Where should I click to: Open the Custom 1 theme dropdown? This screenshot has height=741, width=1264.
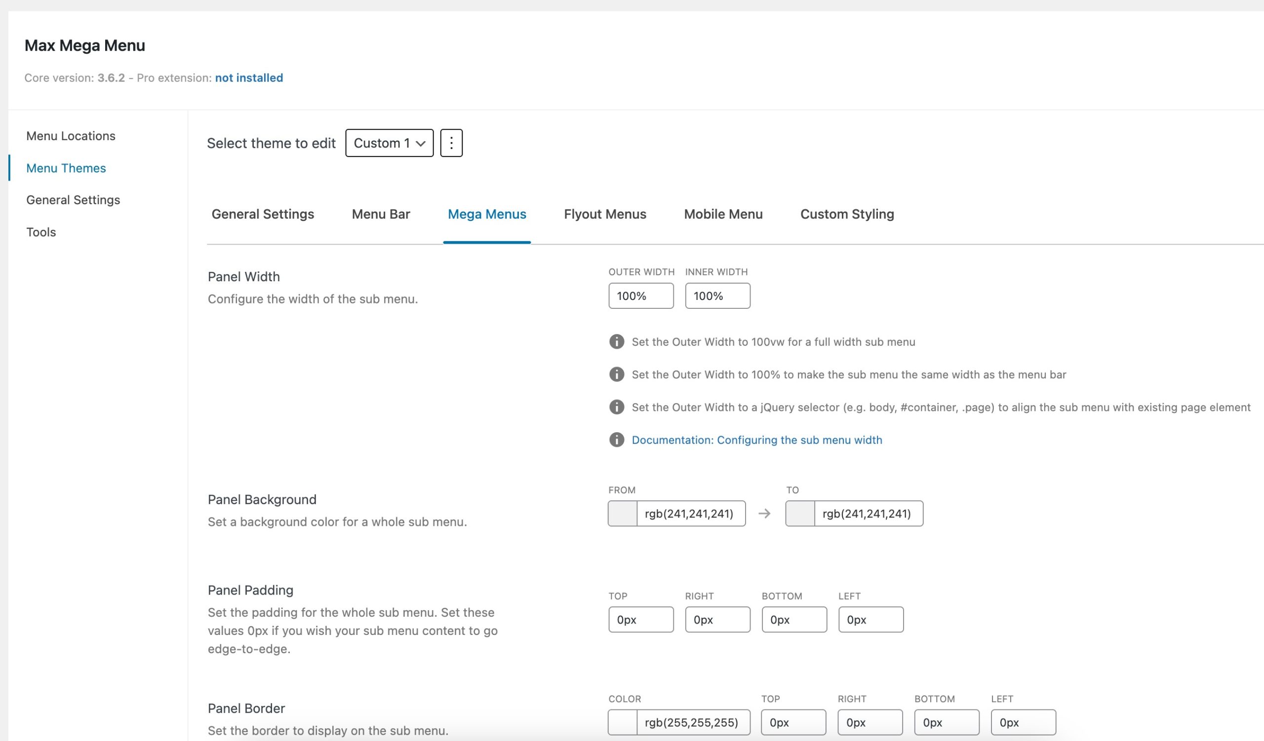[389, 143]
